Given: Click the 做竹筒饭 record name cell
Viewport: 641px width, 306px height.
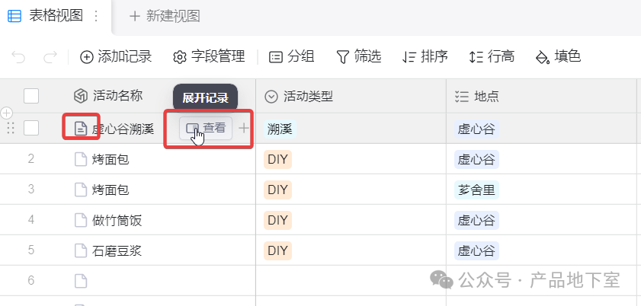Looking at the screenshot, I should 117,221.
